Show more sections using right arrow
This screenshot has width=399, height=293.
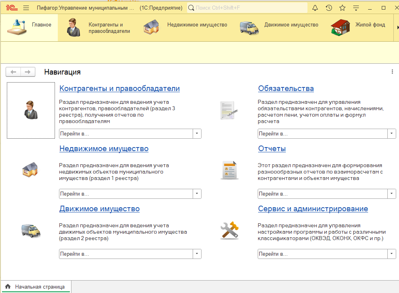tap(397, 27)
